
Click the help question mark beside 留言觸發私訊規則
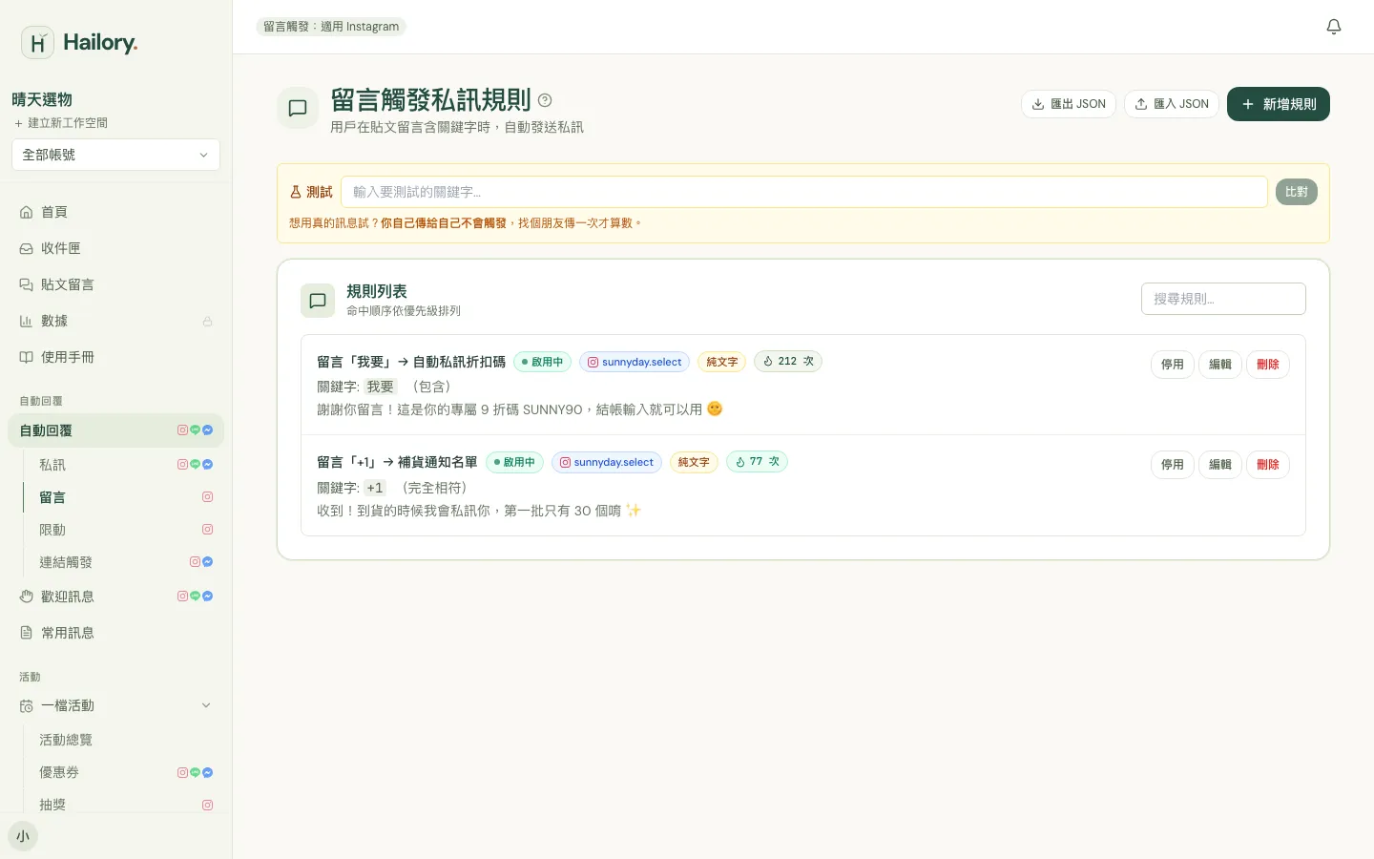click(x=545, y=100)
